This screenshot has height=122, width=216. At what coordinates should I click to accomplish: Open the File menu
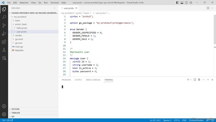point(9,2)
